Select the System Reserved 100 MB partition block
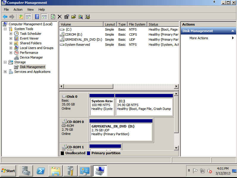 [x=102, y=105]
